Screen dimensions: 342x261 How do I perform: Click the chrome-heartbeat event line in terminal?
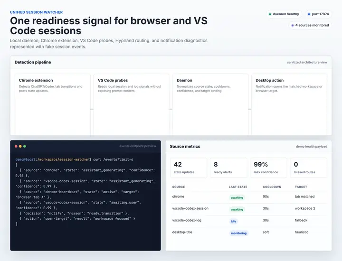click(77, 195)
